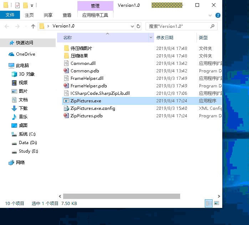Refresh the current folder view

[x=138, y=26]
